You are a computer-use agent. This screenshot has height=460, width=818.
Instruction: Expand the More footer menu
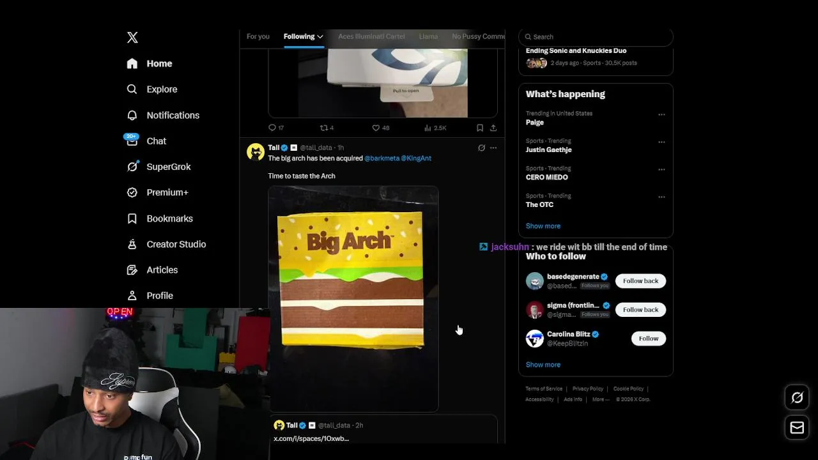click(x=601, y=399)
